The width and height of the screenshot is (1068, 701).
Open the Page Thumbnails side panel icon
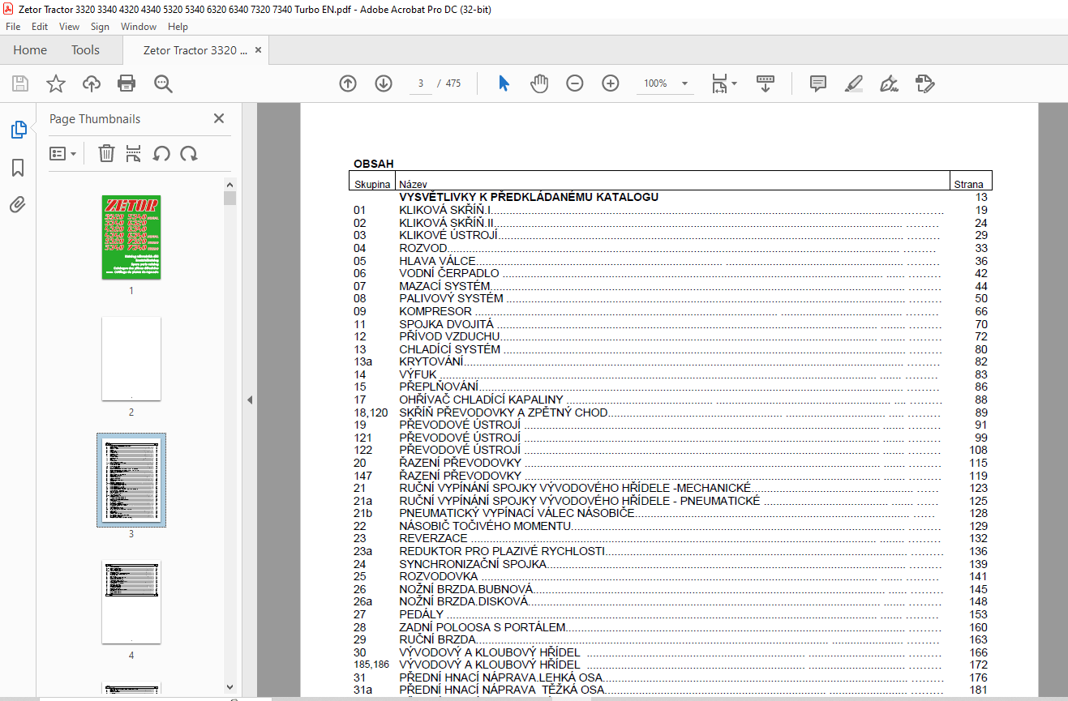[18, 130]
